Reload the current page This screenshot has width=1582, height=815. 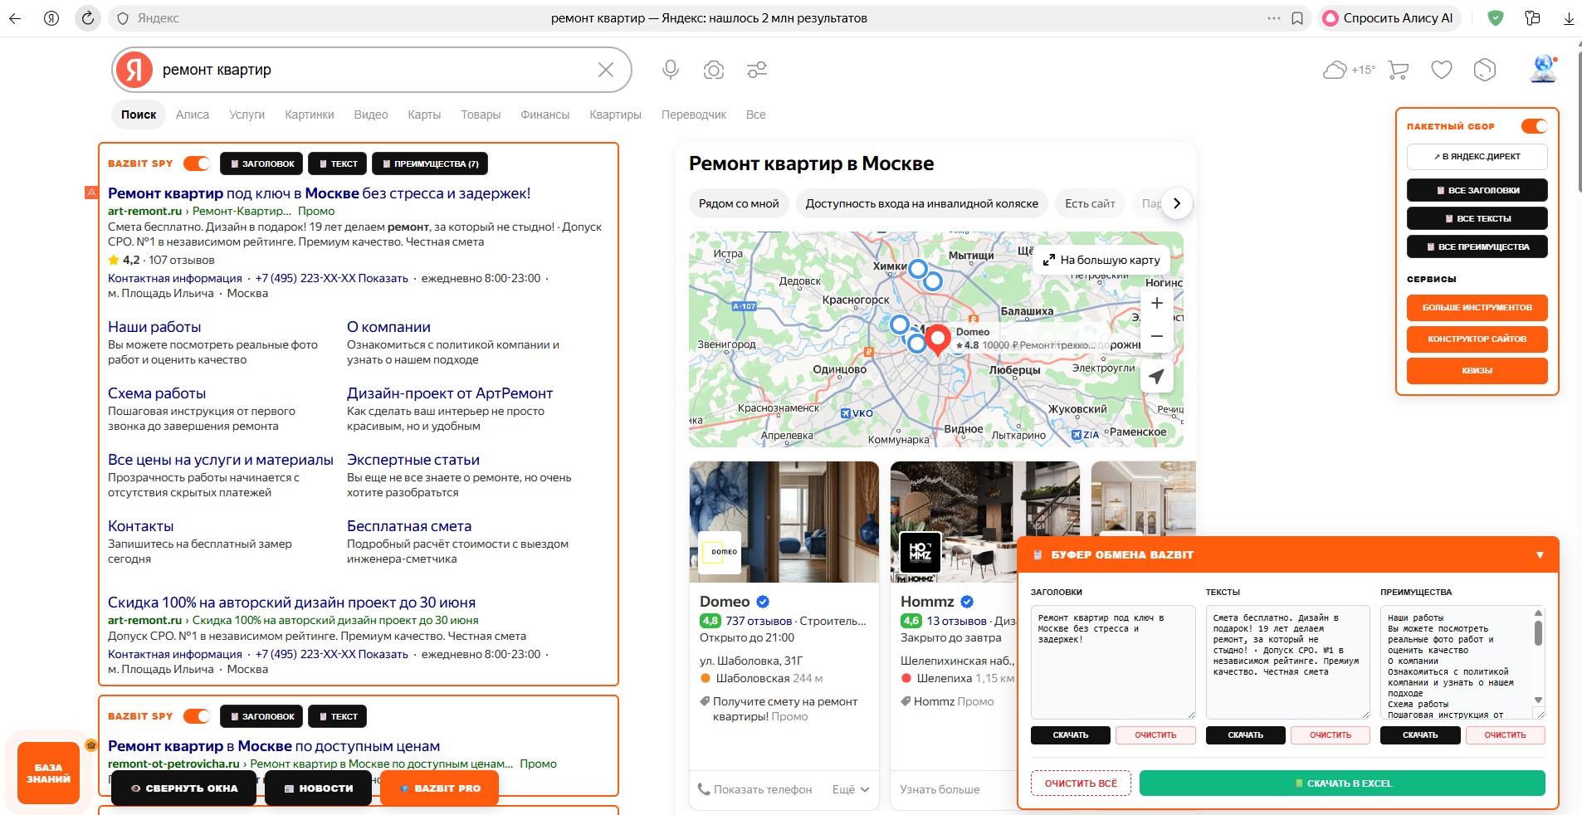coord(87,18)
